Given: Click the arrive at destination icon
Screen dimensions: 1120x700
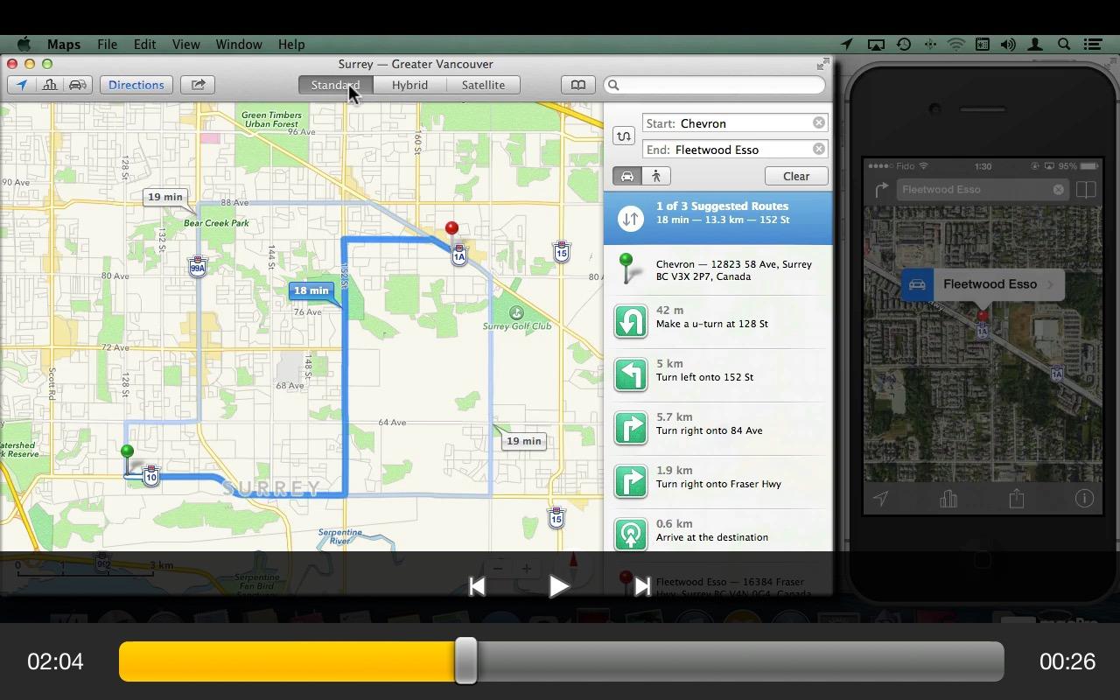Looking at the screenshot, I should 631,534.
